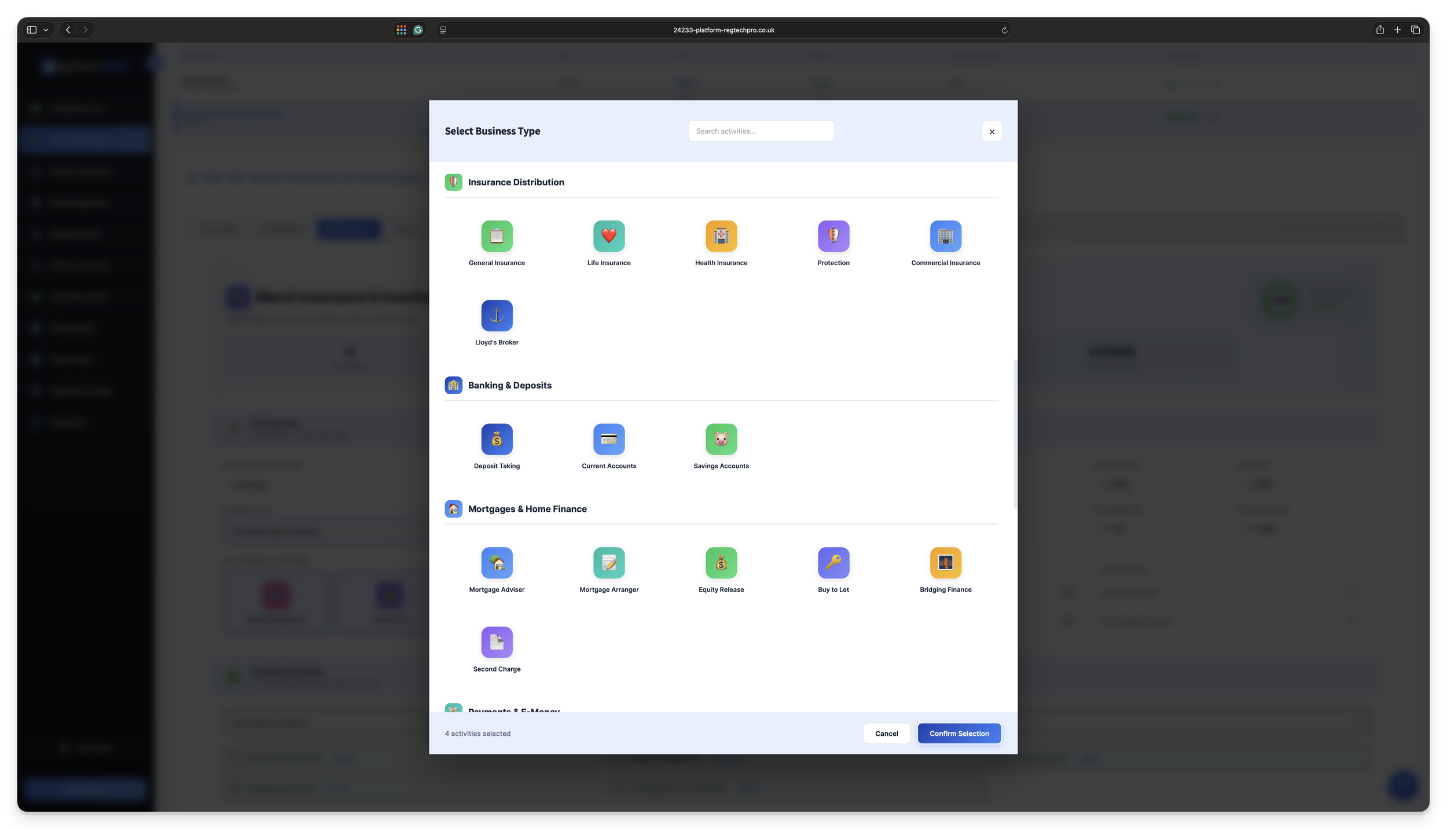Select the Savings Accounts piggy bank icon

(721, 439)
